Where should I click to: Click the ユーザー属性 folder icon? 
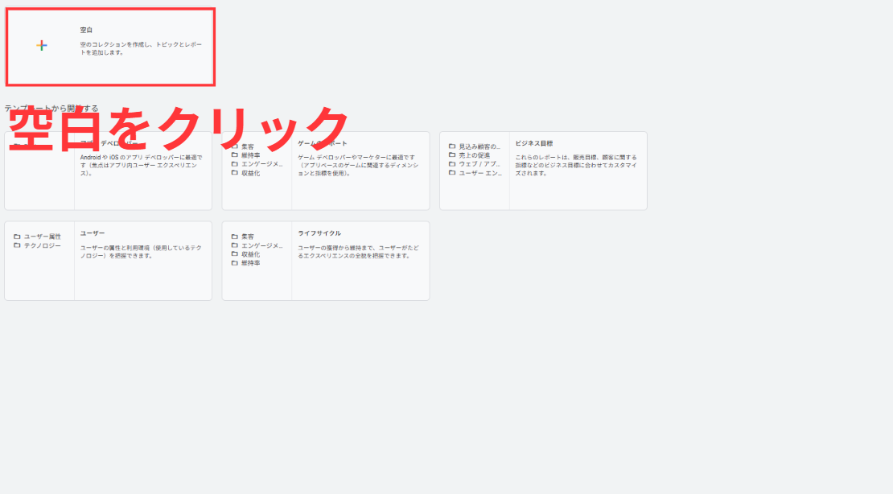coord(17,237)
